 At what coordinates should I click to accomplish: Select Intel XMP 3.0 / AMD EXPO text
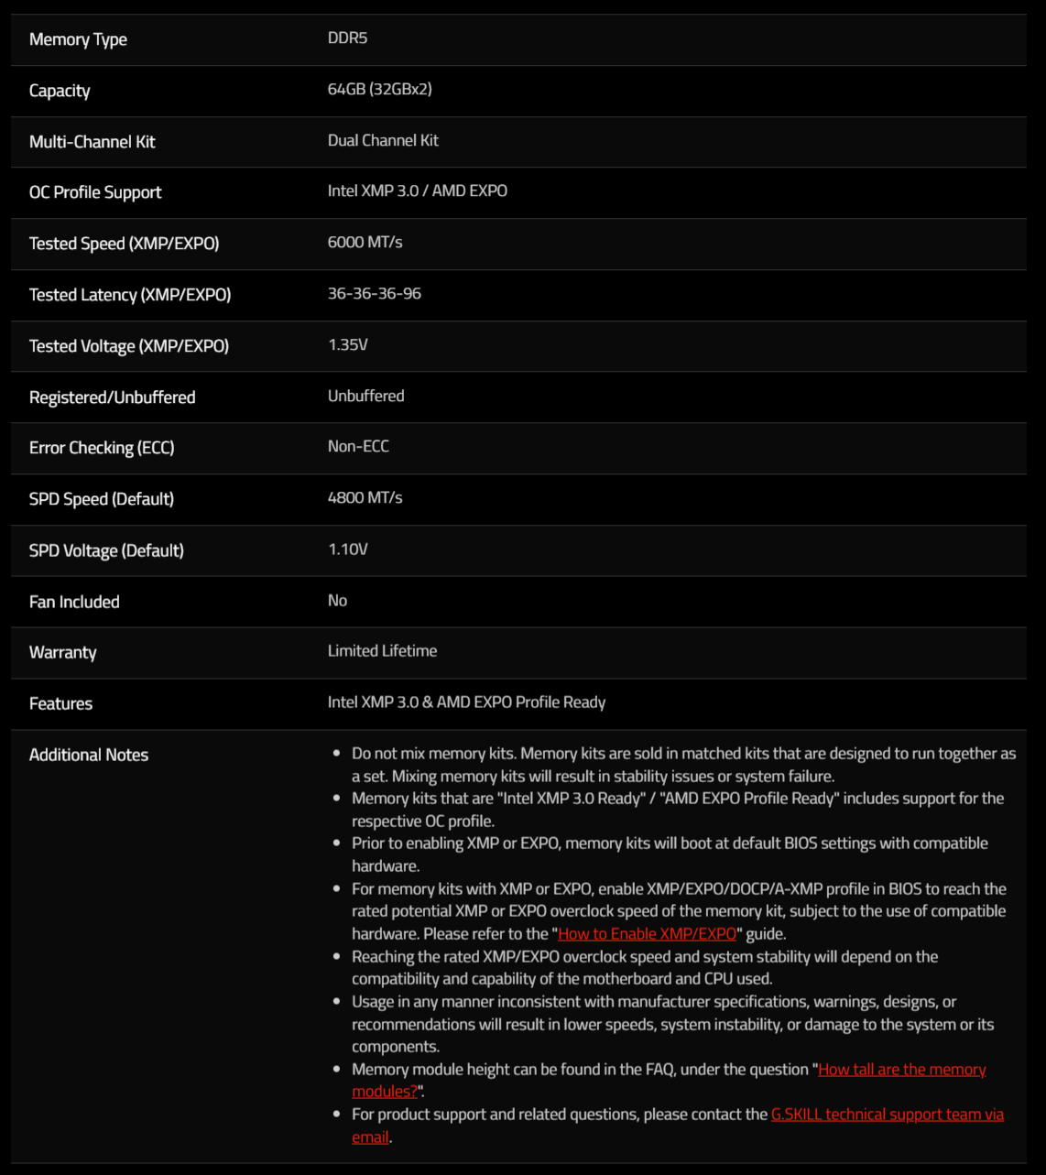point(417,190)
